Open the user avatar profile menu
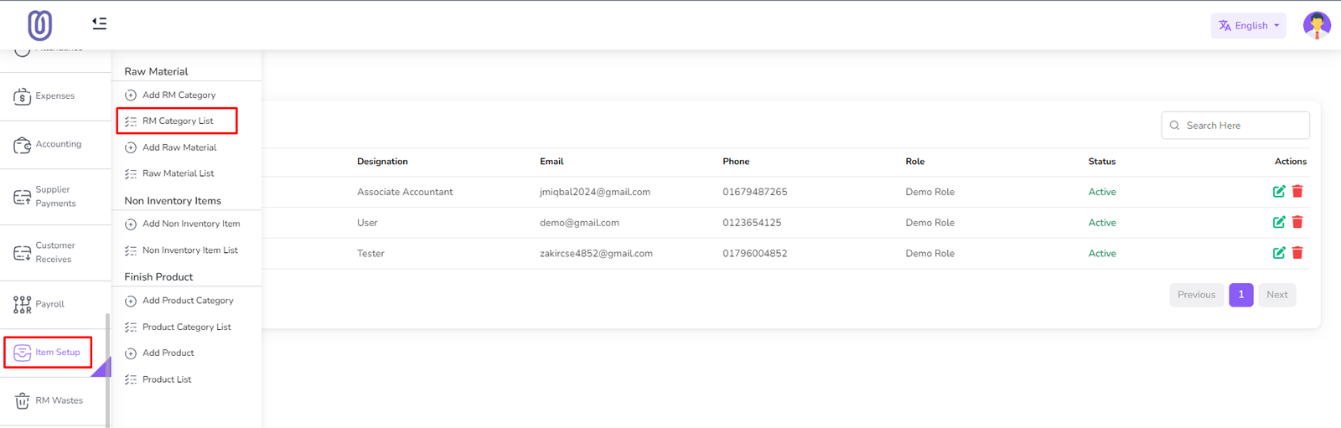 [1316, 25]
